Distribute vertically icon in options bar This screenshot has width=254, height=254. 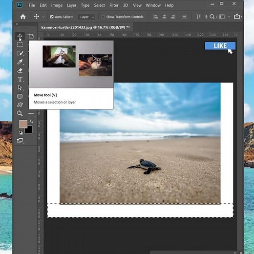click(184, 17)
